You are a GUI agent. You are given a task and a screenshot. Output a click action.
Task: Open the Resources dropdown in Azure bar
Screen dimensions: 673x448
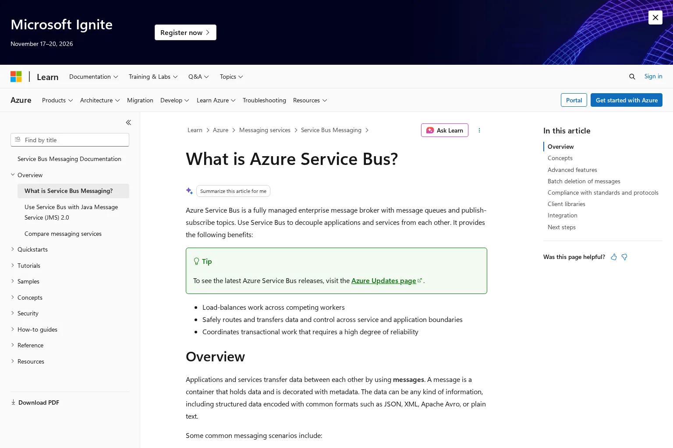(310, 100)
